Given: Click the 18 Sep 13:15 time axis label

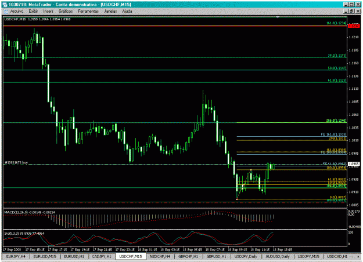Looking at the screenshot, I should (x=282, y=249).
